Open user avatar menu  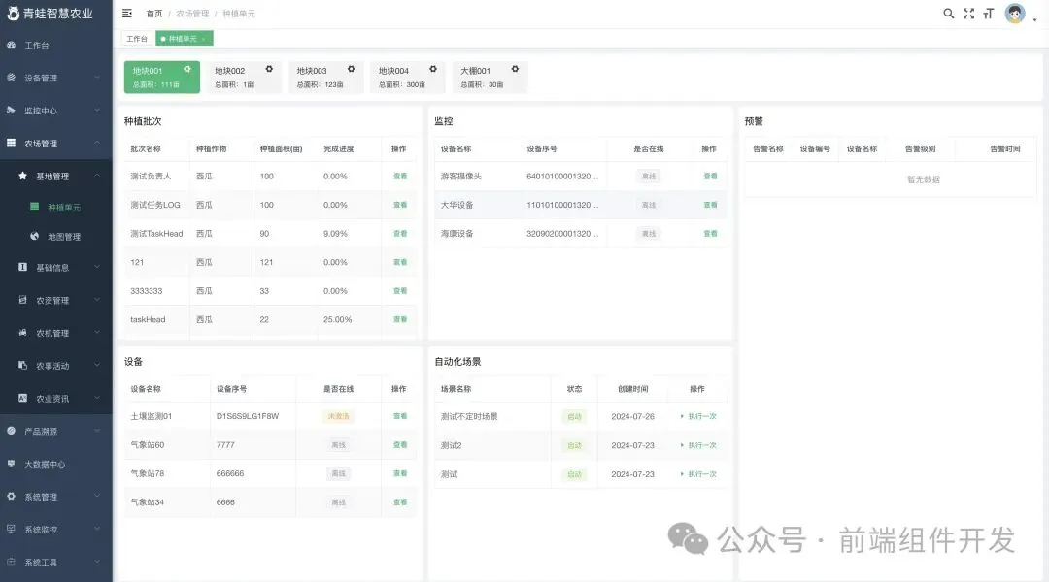coord(1015,14)
